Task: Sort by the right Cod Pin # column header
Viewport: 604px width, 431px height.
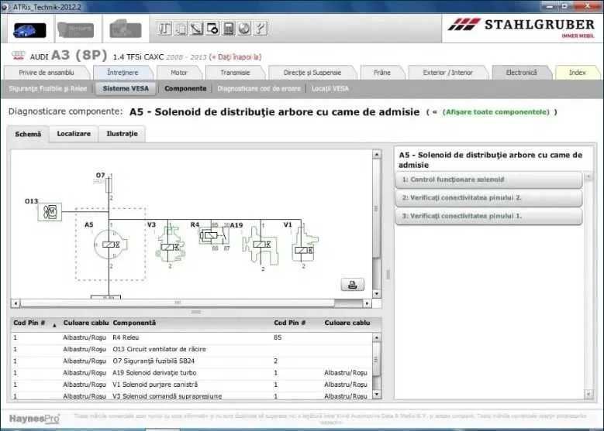Action: (290, 323)
